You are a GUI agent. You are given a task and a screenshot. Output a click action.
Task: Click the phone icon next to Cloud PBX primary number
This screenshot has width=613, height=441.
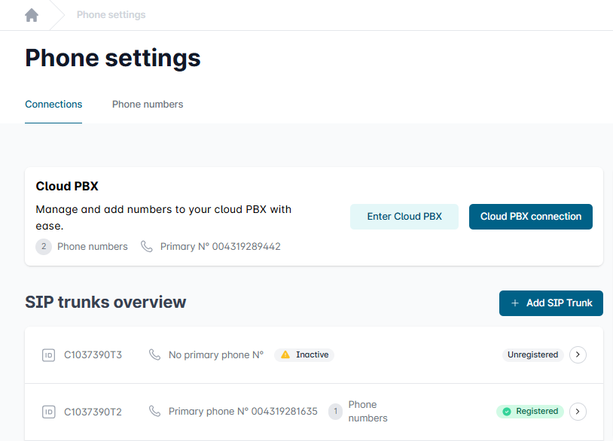(147, 247)
